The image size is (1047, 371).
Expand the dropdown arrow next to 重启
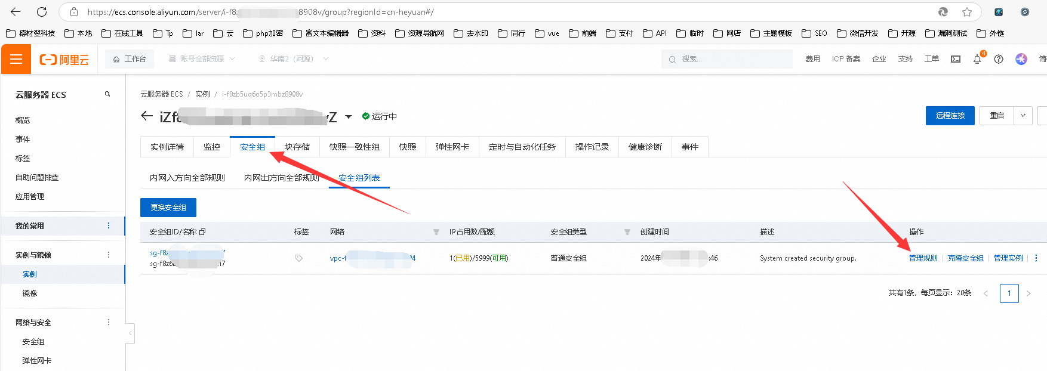1023,116
